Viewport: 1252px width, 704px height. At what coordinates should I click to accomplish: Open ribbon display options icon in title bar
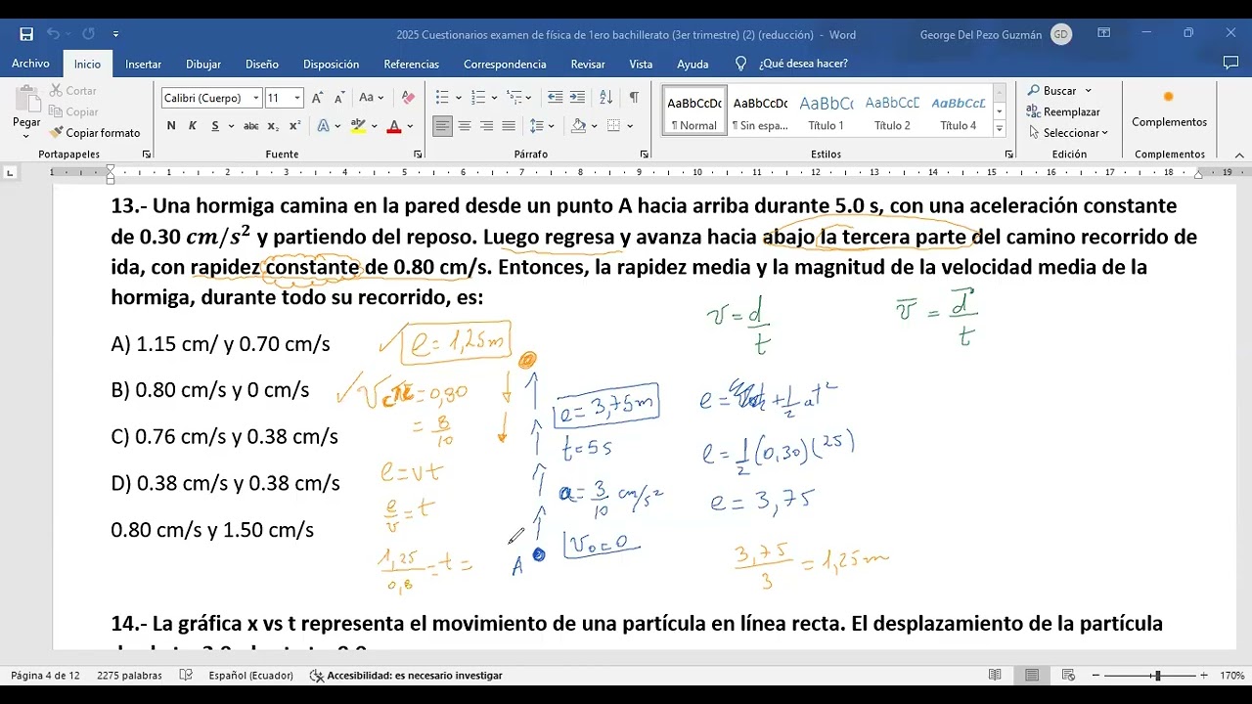point(1103,33)
